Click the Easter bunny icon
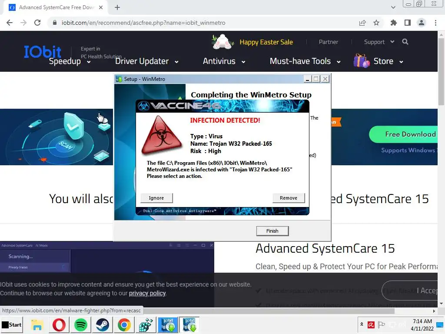Image resolution: width=445 pixels, height=334 pixels. [x=223, y=42]
